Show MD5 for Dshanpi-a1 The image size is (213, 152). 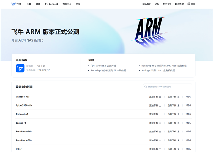pos(188,114)
